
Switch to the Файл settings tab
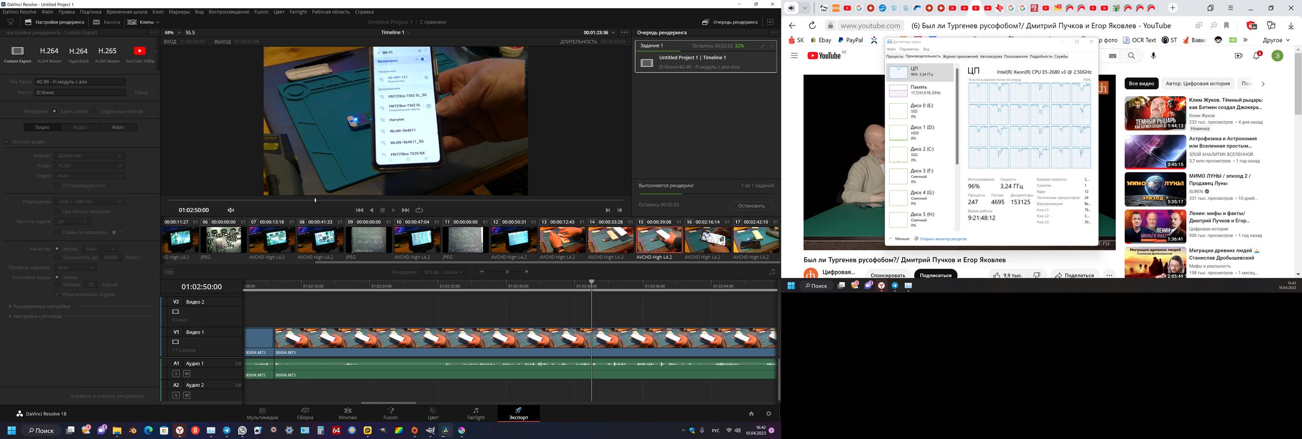click(118, 127)
